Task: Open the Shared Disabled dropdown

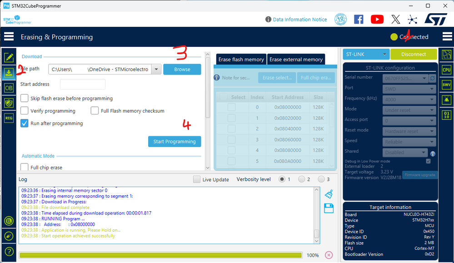Action: [x=405, y=152]
